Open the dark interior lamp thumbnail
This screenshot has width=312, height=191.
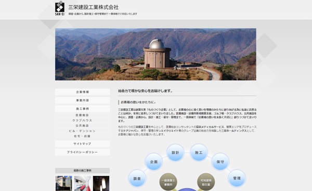click(101, 183)
